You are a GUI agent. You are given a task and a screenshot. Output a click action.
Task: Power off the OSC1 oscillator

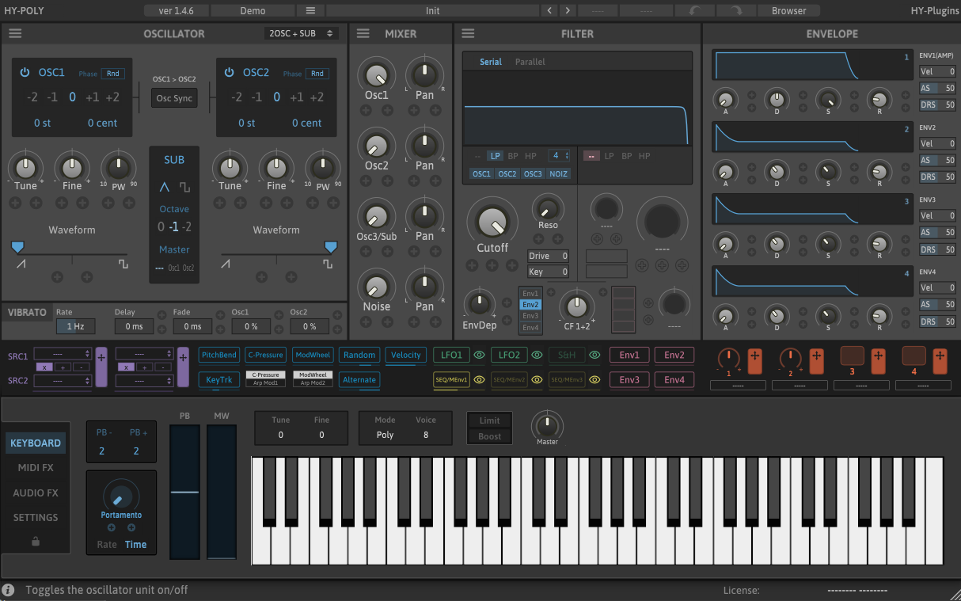point(24,72)
